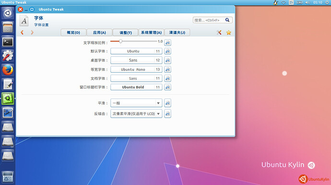Launch Terminal from the dock
Viewport: 331px width, 185px height.
[x=8, y=42]
